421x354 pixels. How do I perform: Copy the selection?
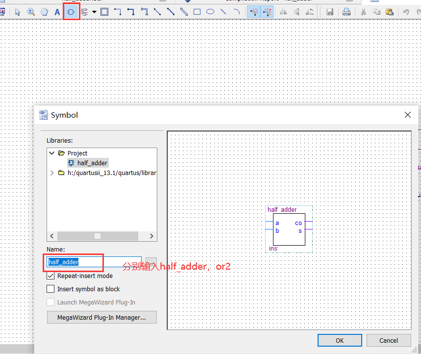click(x=376, y=12)
